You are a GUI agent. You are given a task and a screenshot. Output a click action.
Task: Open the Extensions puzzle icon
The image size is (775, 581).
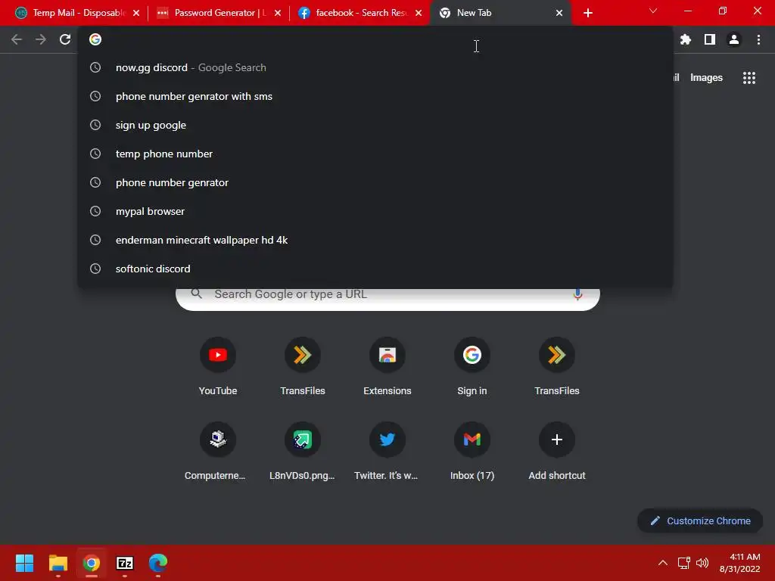click(x=685, y=39)
